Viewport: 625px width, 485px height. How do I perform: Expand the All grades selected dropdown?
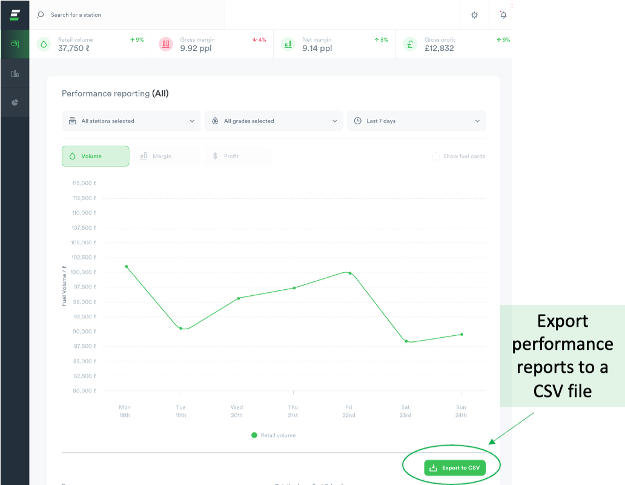(273, 121)
